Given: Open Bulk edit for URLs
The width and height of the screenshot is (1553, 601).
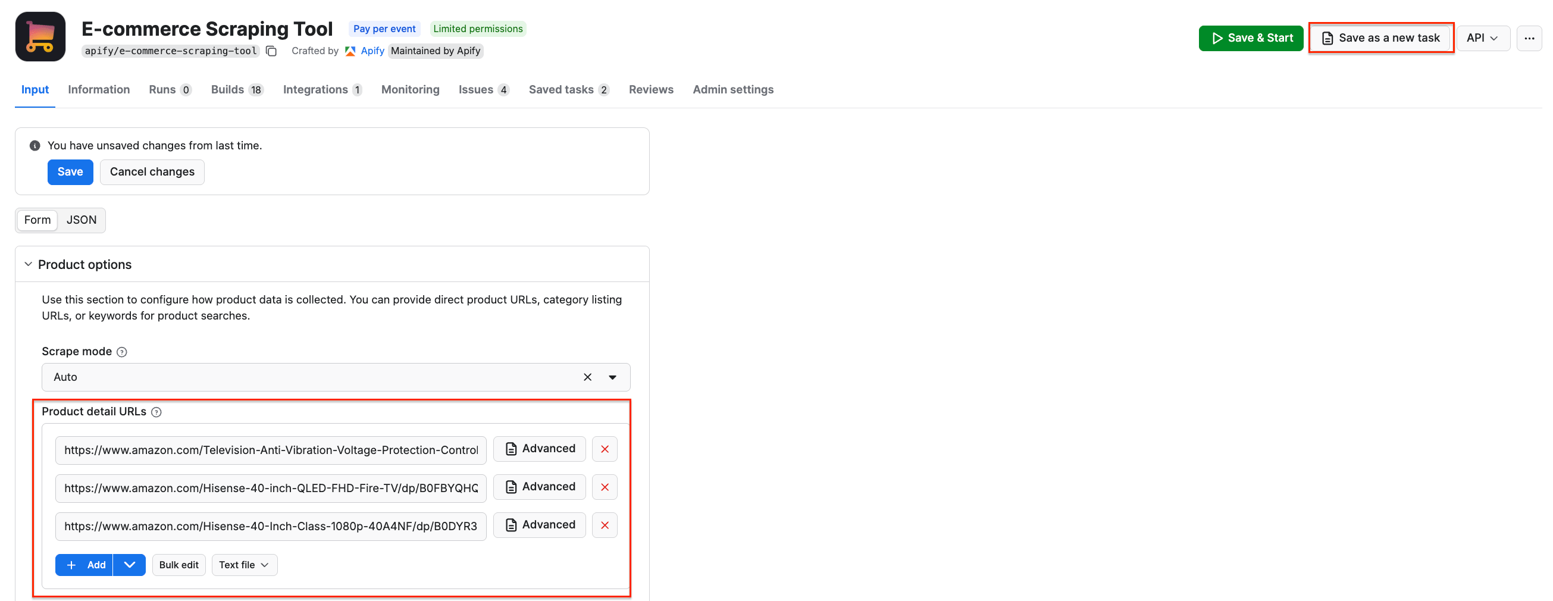Looking at the screenshot, I should tap(179, 565).
